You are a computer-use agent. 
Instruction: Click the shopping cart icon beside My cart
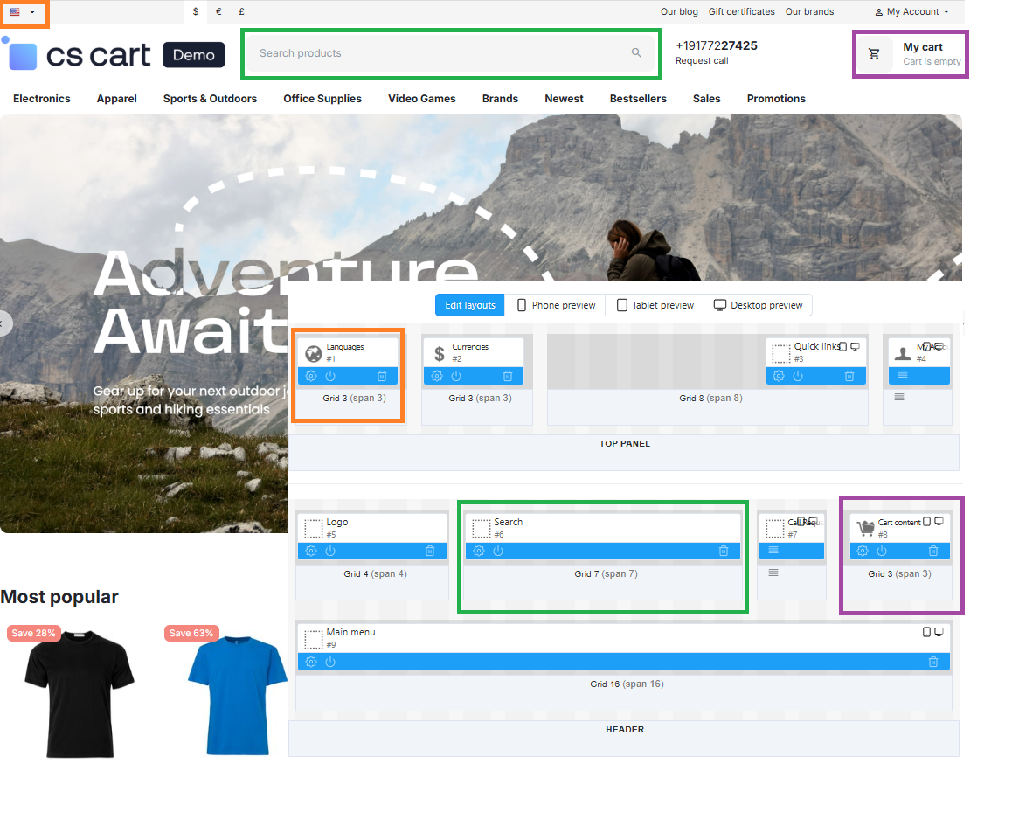pos(874,54)
